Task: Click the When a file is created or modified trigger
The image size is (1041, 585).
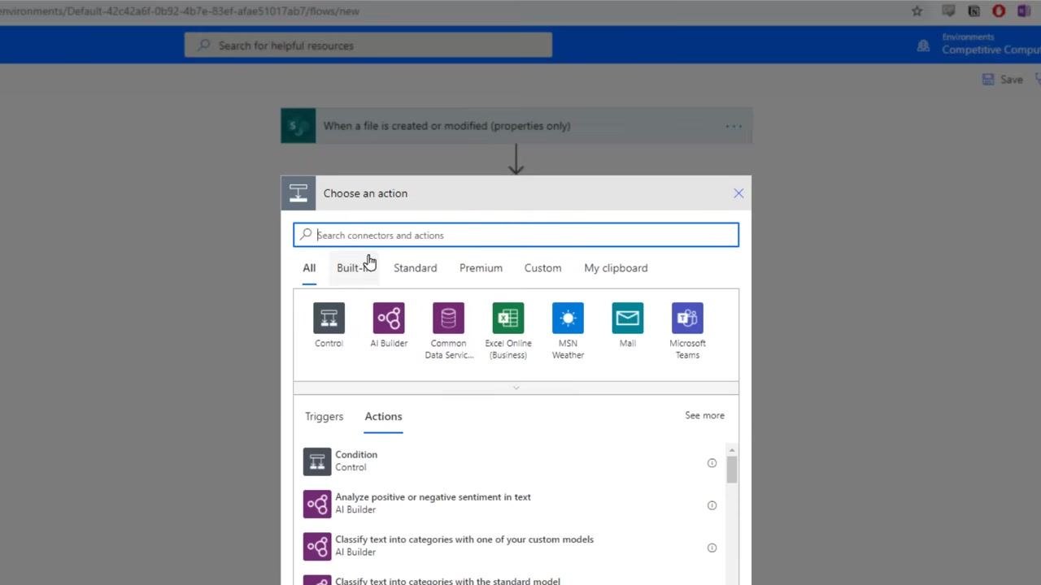Action: pos(516,126)
